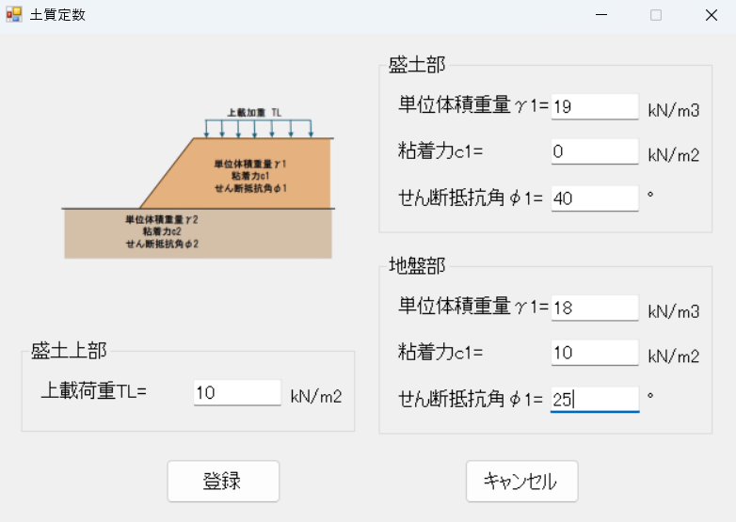Image resolution: width=736 pixels, height=522 pixels.
Task: Select the 盛土部 粘着力c1 input field
Action: [x=595, y=151]
